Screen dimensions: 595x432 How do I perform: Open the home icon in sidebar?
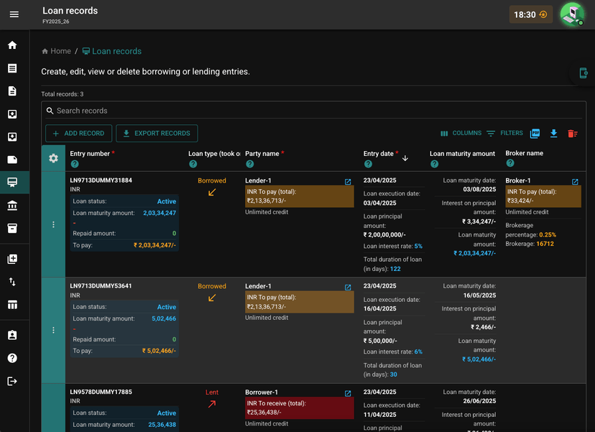click(12, 45)
